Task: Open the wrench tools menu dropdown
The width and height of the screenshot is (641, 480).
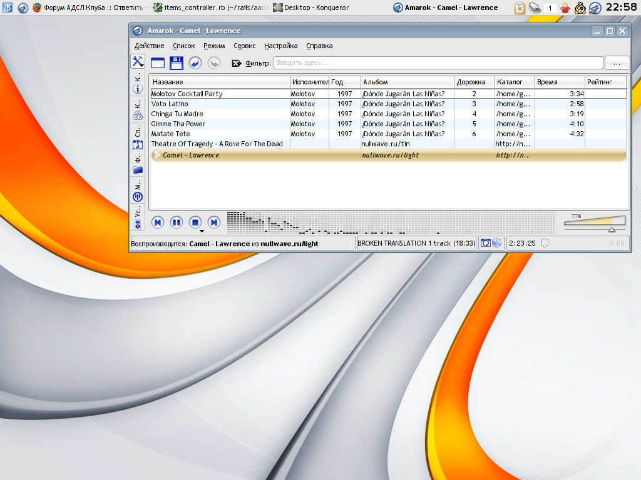Action: click(x=138, y=61)
